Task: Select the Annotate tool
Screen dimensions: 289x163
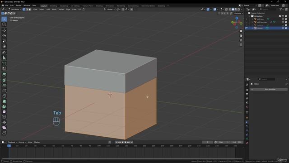Action: 4,53
